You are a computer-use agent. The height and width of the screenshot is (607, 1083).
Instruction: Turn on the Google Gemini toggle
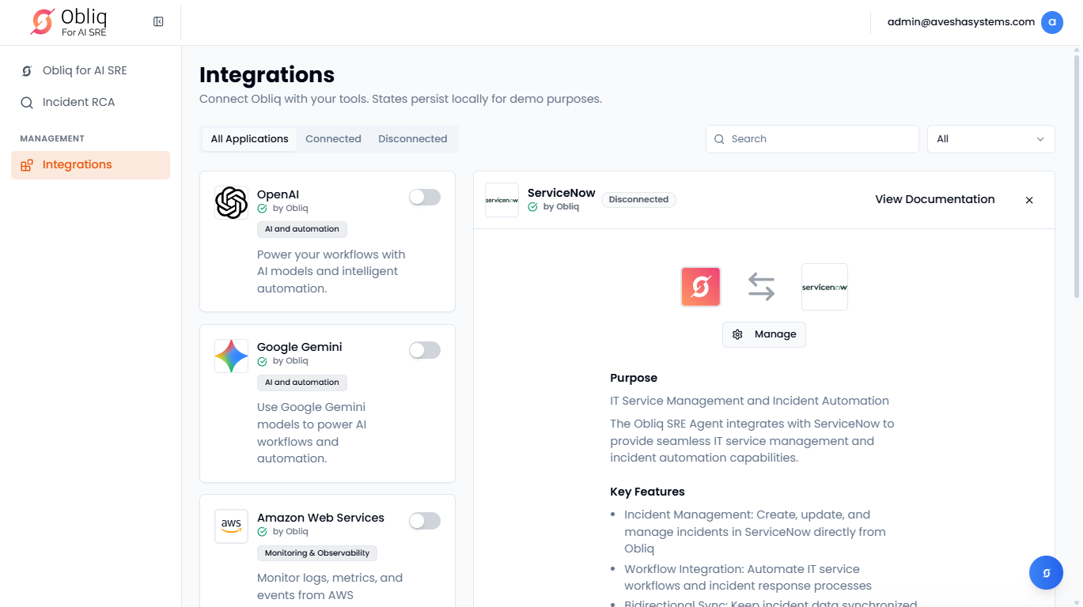click(x=424, y=350)
